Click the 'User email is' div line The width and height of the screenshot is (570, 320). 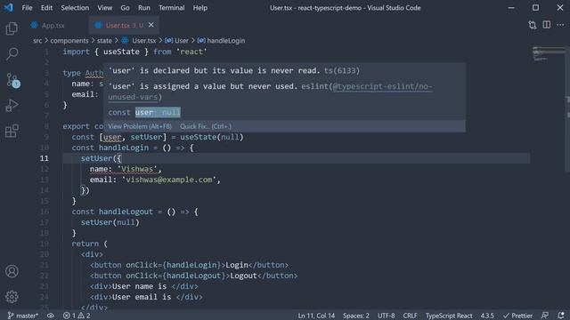[146, 297]
